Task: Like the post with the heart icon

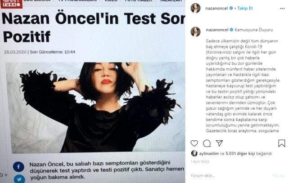Action: click(194, 143)
